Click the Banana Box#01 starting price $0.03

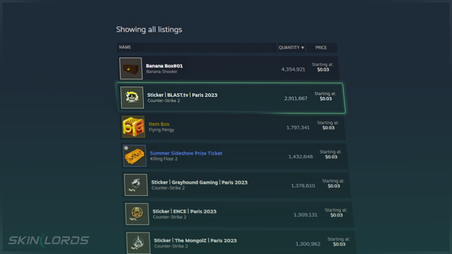coord(323,69)
